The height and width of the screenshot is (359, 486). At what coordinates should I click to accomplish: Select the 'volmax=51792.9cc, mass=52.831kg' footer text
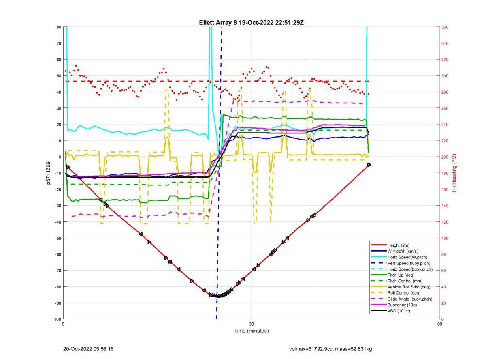(x=330, y=349)
